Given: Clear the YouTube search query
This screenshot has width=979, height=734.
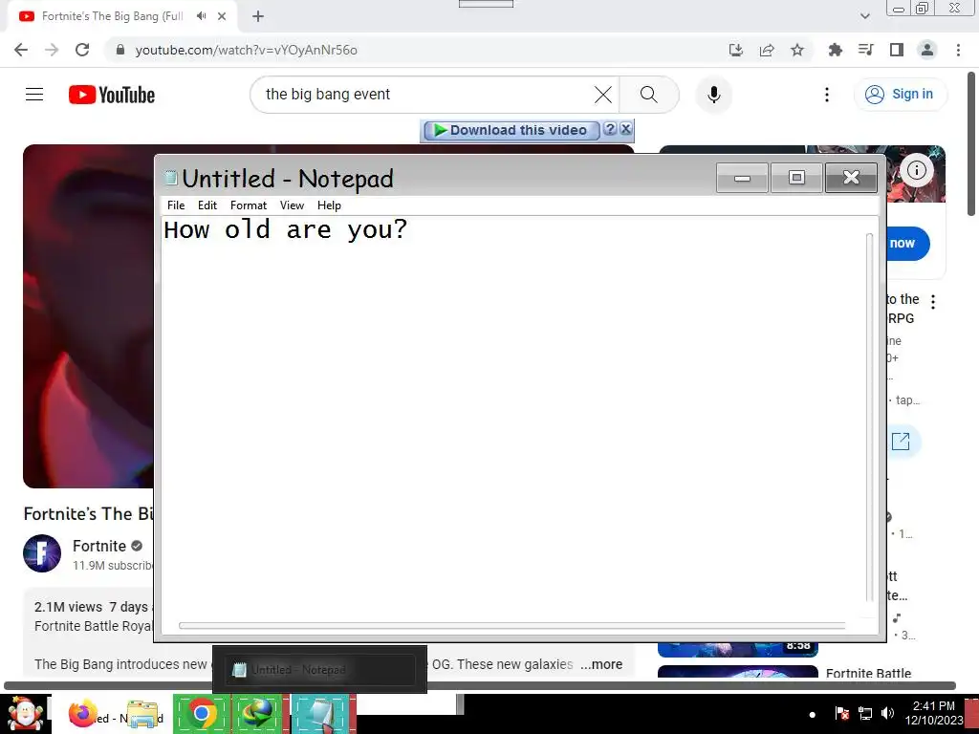Looking at the screenshot, I should coord(603,95).
